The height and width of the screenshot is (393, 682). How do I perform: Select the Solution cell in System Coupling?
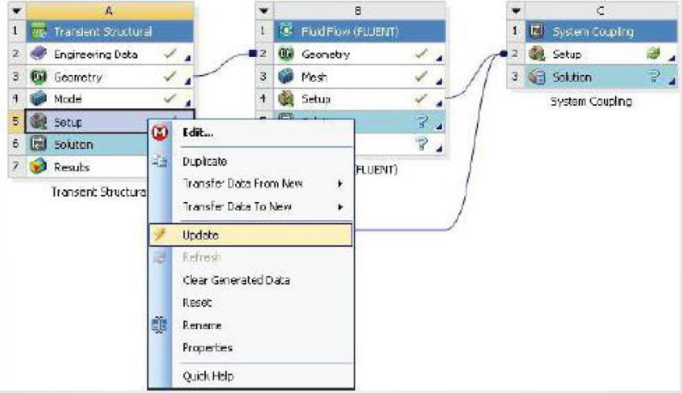[601, 77]
